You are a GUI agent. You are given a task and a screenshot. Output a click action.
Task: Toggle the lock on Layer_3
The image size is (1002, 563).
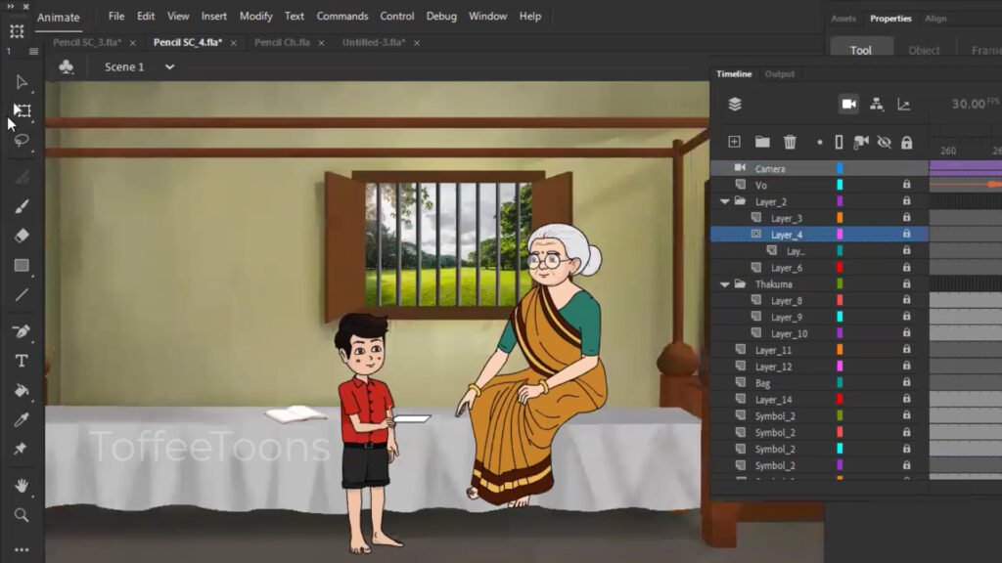point(906,218)
